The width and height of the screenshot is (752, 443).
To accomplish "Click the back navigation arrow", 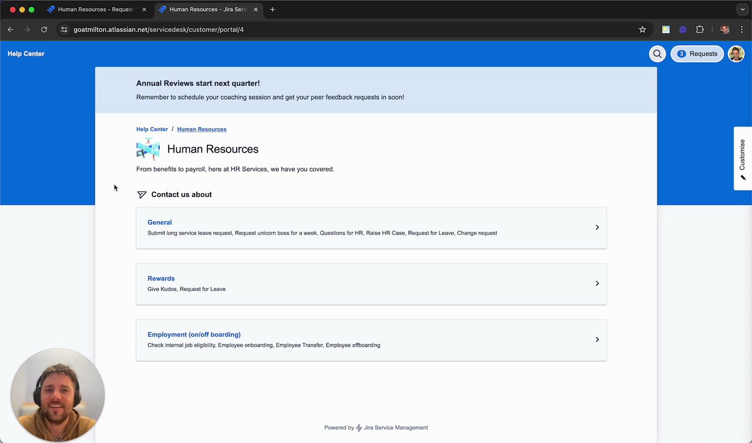I will (11, 29).
